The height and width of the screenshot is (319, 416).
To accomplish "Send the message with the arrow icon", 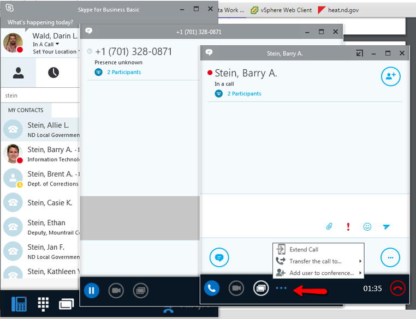I will (387, 226).
